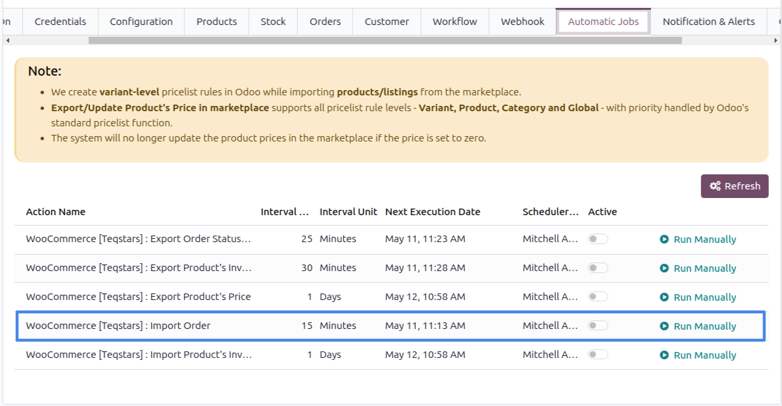Click interval value 15

306,326
